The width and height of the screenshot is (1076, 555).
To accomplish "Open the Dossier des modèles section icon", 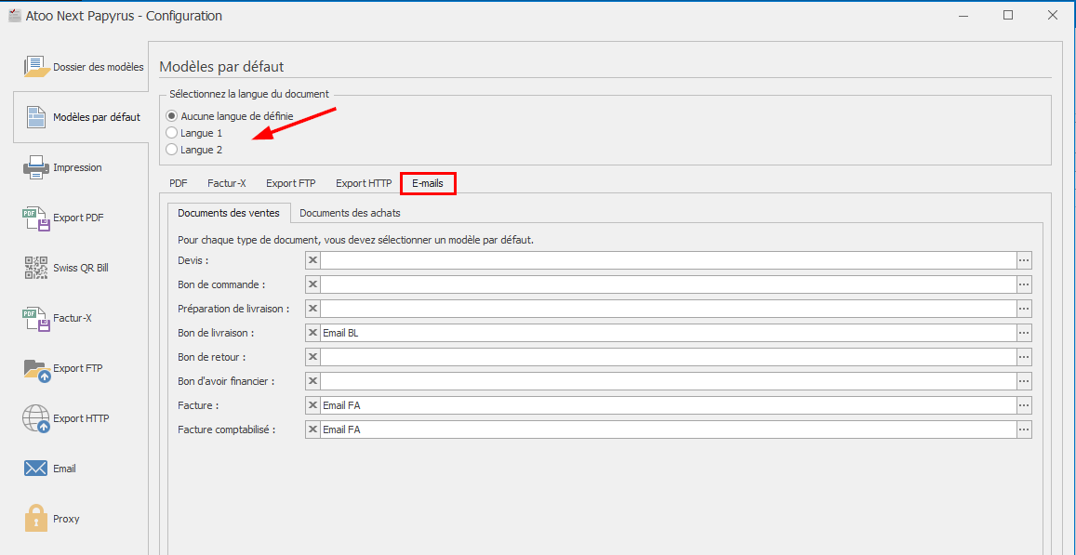I will tap(35, 67).
